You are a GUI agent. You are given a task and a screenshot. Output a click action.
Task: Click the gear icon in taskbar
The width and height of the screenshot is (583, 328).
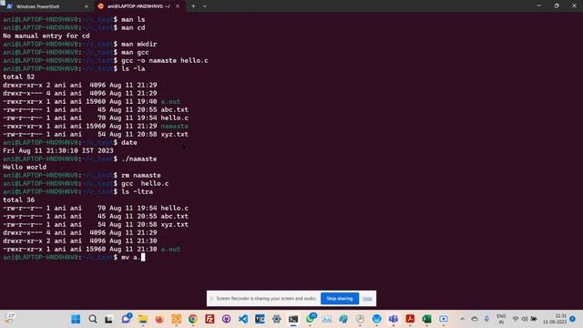point(277,319)
